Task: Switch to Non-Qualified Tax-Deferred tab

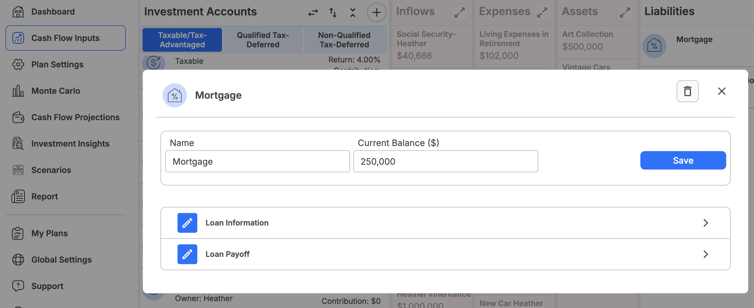Action: click(344, 40)
